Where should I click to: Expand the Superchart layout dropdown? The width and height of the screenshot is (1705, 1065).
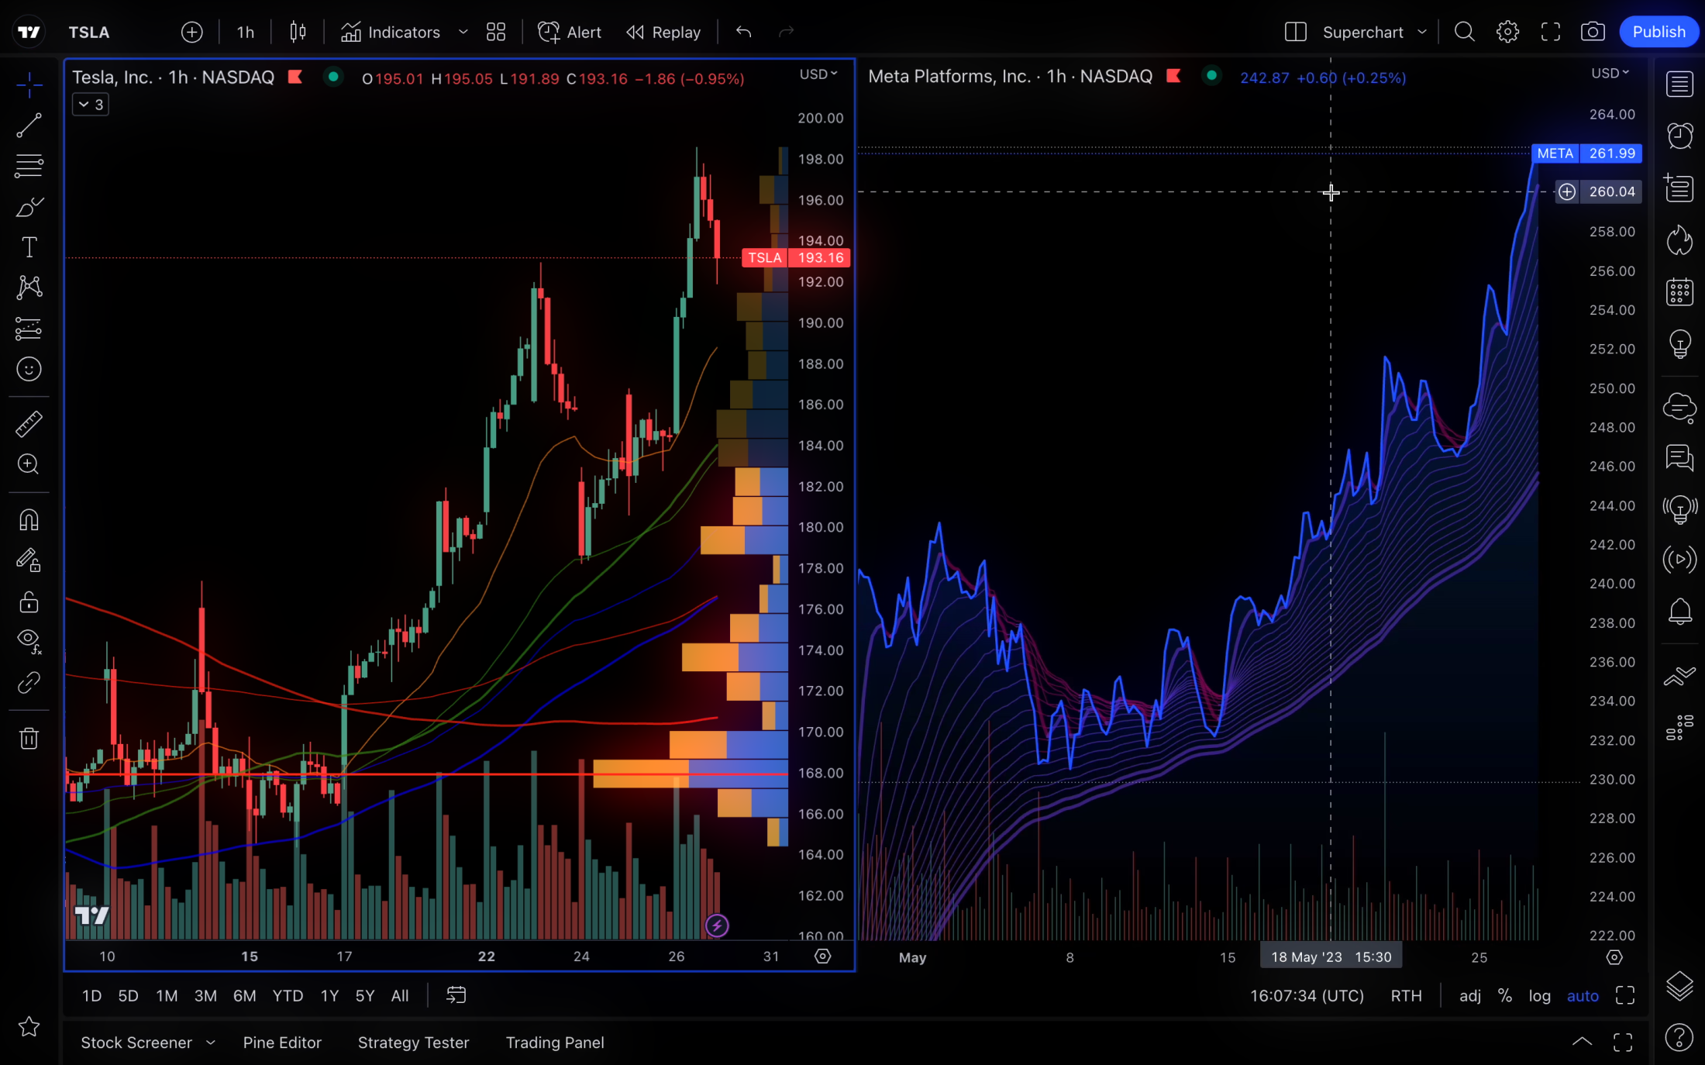(x=1422, y=32)
